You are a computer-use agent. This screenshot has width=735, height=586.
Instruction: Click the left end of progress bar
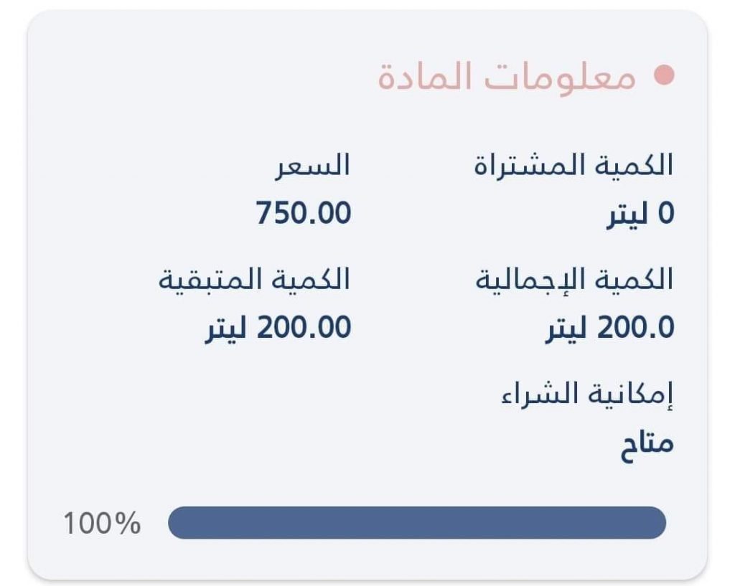coord(178,523)
